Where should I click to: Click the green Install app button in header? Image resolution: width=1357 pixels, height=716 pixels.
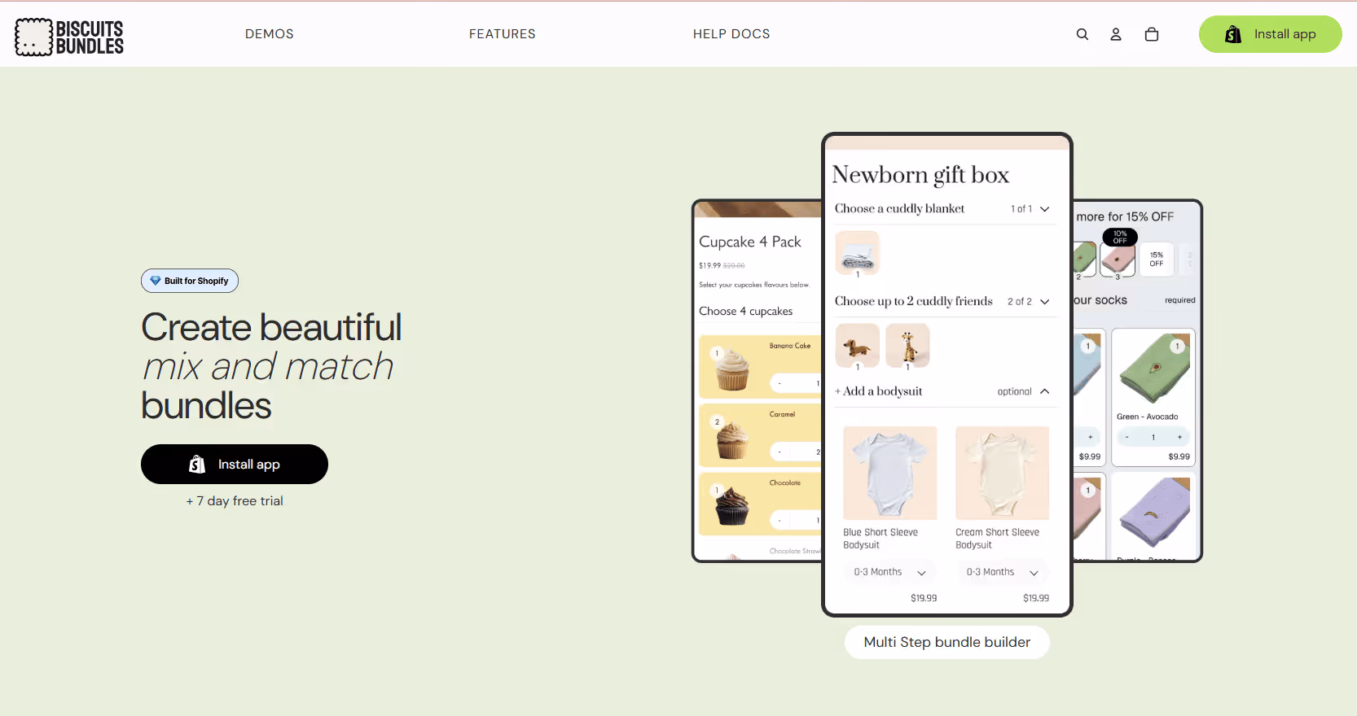(1270, 34)
